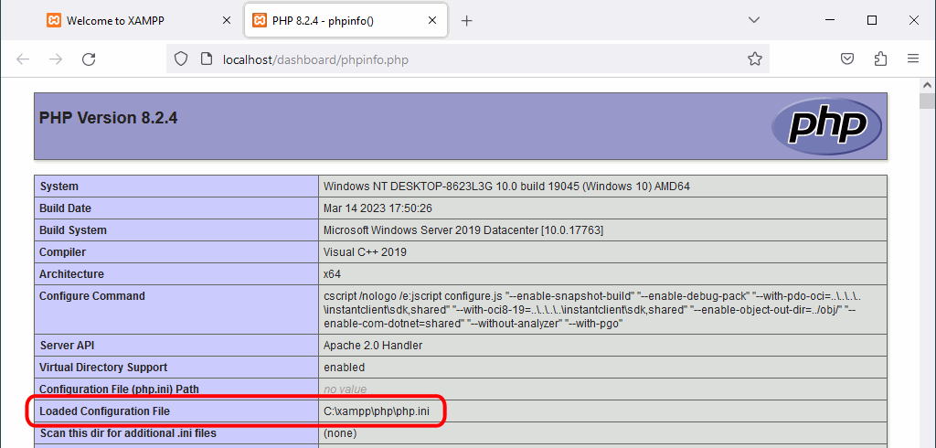Click the enabled value
Screen dimensions: 936x448
[x=344, y=368]
